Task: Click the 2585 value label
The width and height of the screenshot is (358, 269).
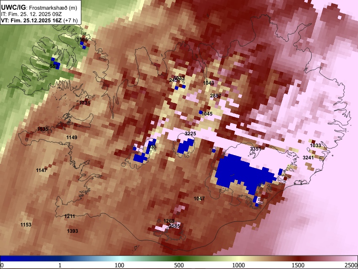Action: click(174, 226)
